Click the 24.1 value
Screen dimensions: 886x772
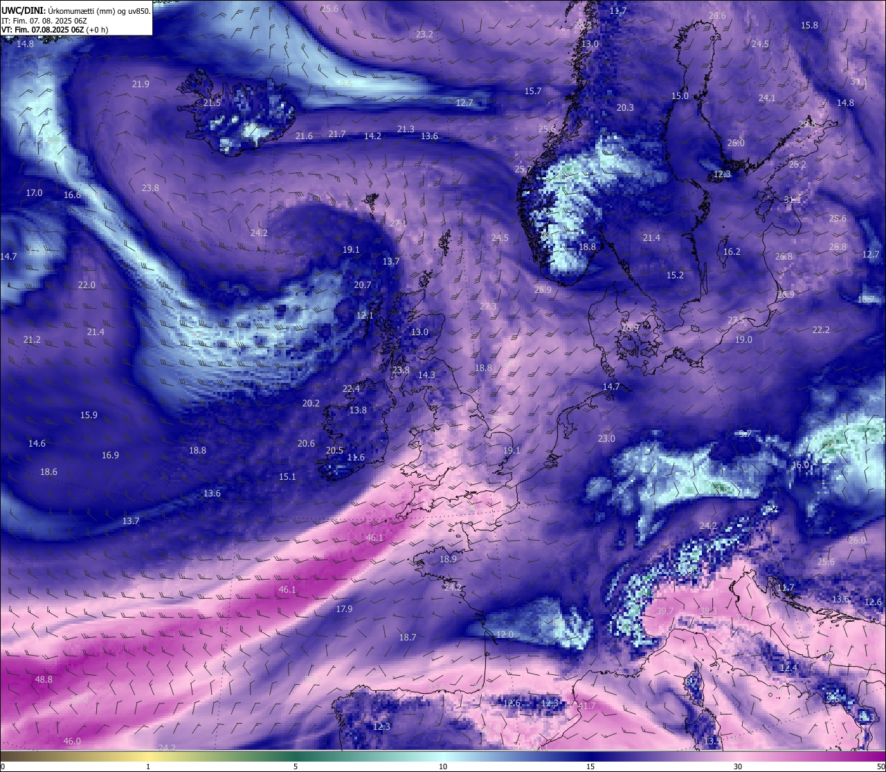(767, 98)
